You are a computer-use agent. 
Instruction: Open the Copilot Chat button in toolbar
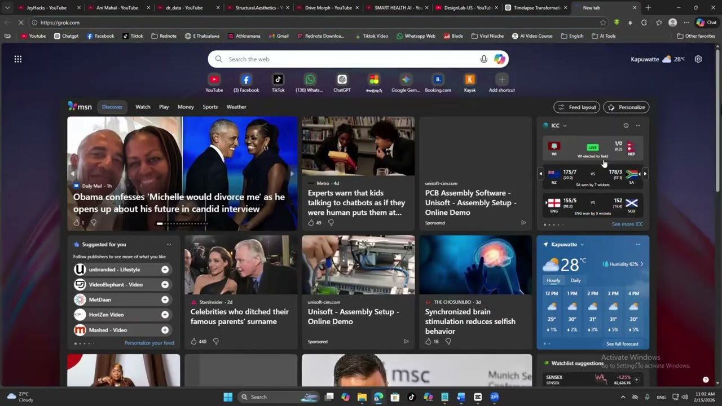pos(706,23)
